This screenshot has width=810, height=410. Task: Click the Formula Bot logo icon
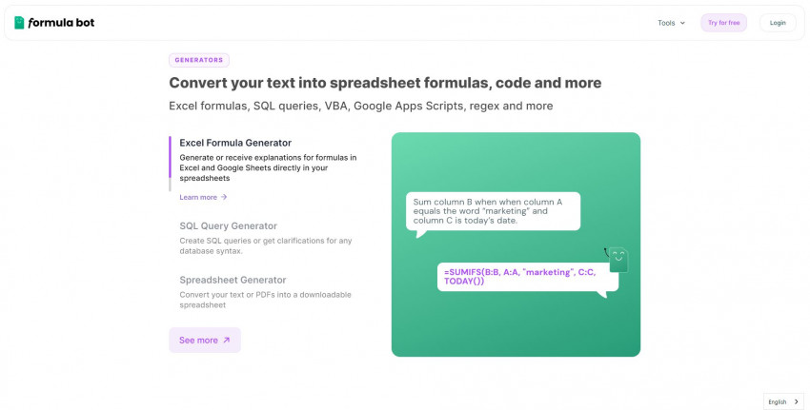(19, 23)
